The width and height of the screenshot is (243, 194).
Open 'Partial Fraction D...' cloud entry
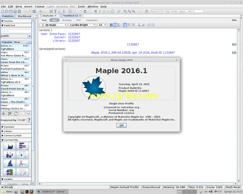click(x=16, y=67)
